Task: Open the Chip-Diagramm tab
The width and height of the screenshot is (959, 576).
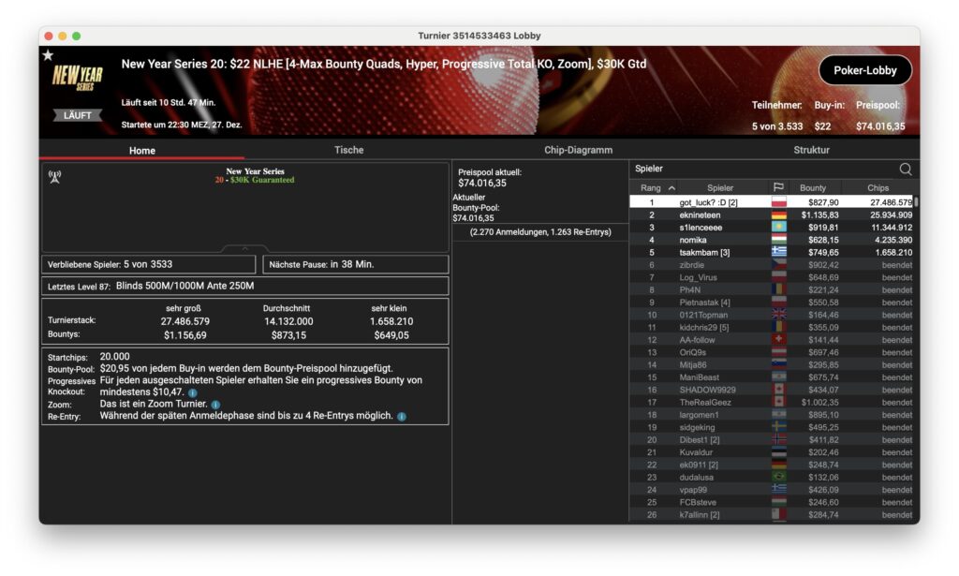Action: click(578, 150)
